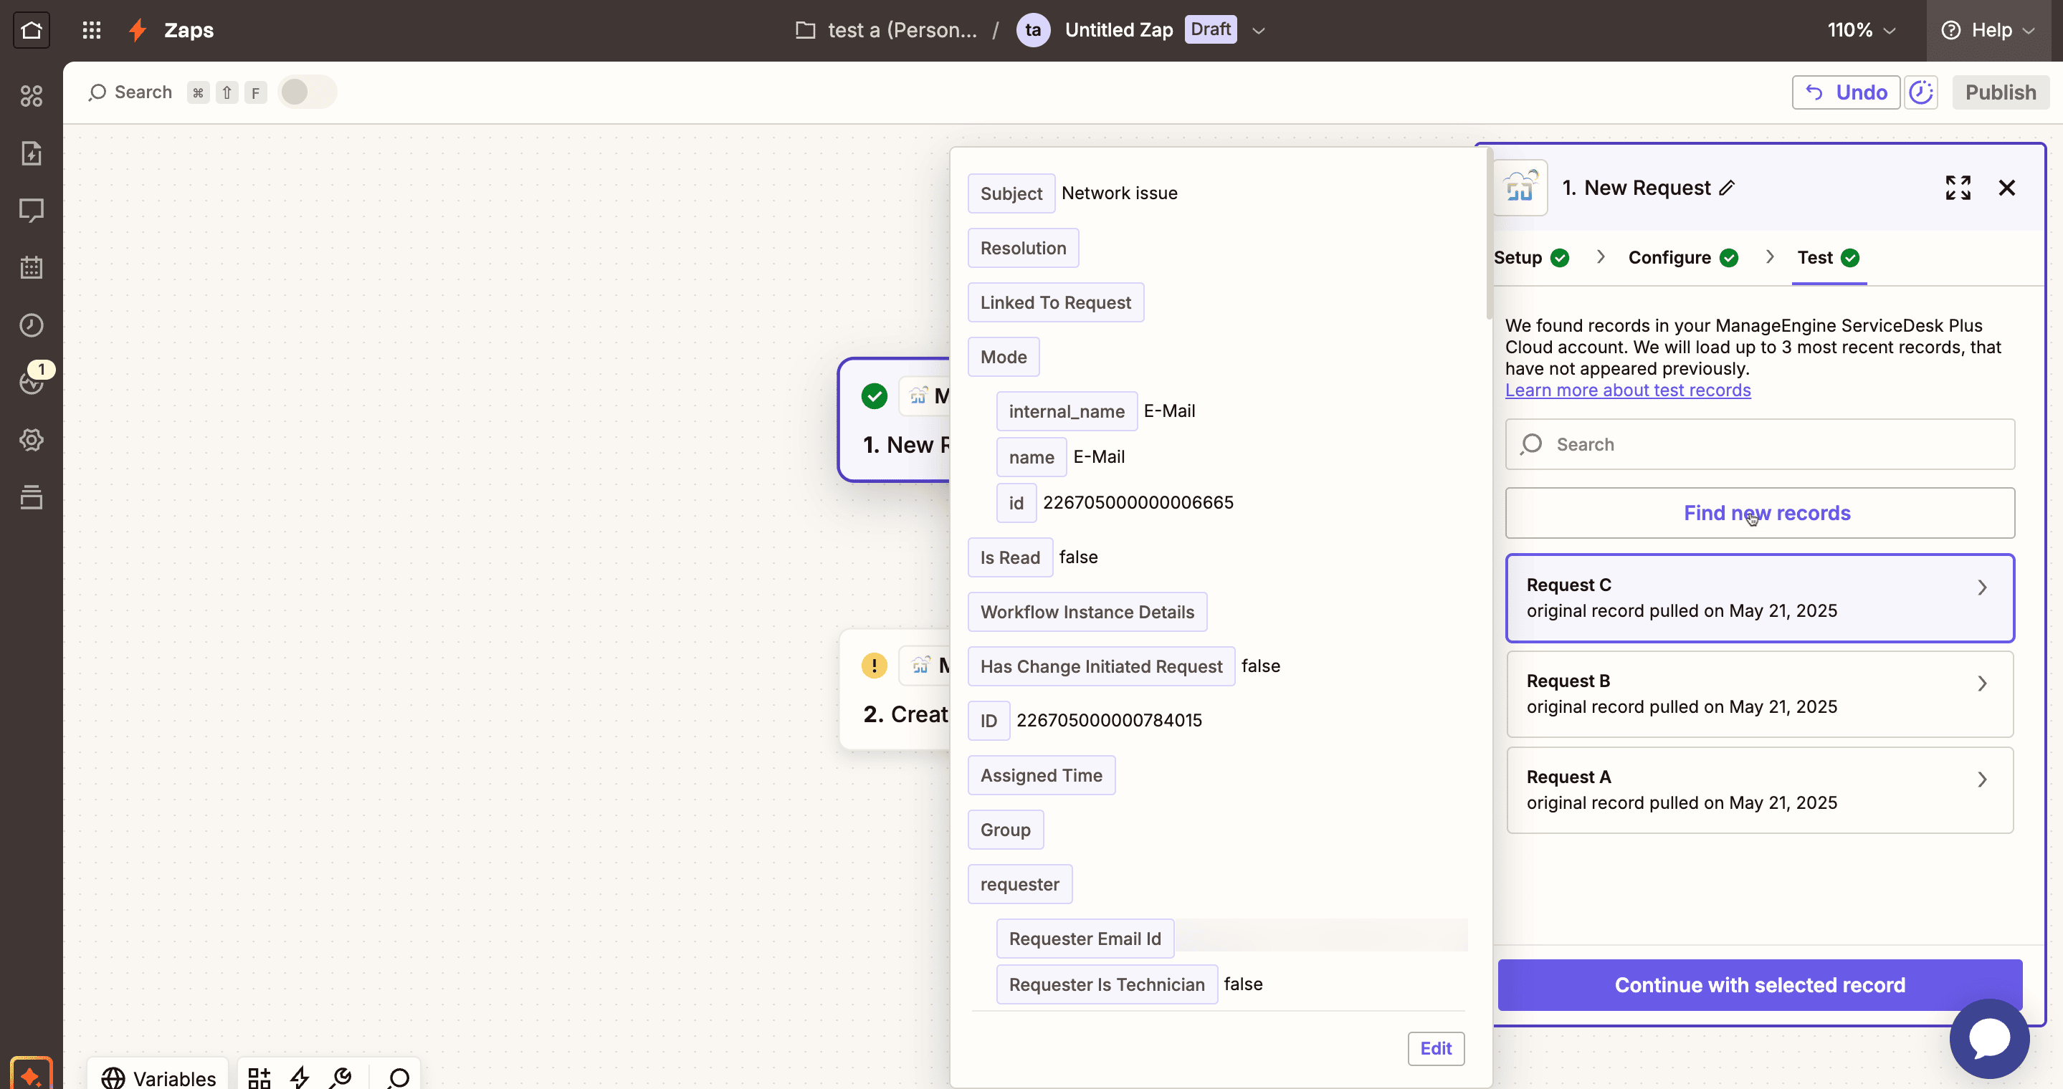Expand the step panel to full screen
Screen dimensions: 2063x1089
coord(1958,188)
